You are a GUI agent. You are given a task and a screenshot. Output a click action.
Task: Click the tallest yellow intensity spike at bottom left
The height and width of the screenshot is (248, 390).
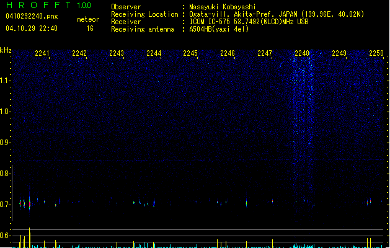point(30,237)
